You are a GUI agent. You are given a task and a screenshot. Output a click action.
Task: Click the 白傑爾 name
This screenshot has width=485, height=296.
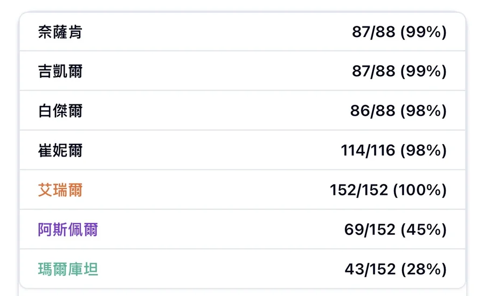60,111
